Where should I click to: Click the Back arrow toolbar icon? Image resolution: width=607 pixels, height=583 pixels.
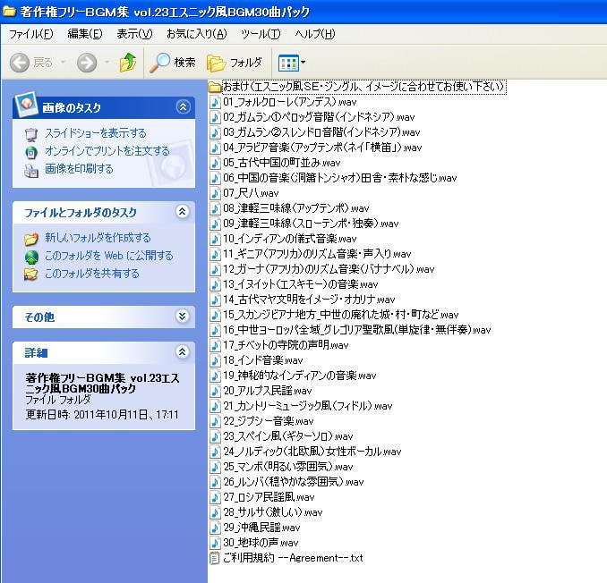coord(20,63)
